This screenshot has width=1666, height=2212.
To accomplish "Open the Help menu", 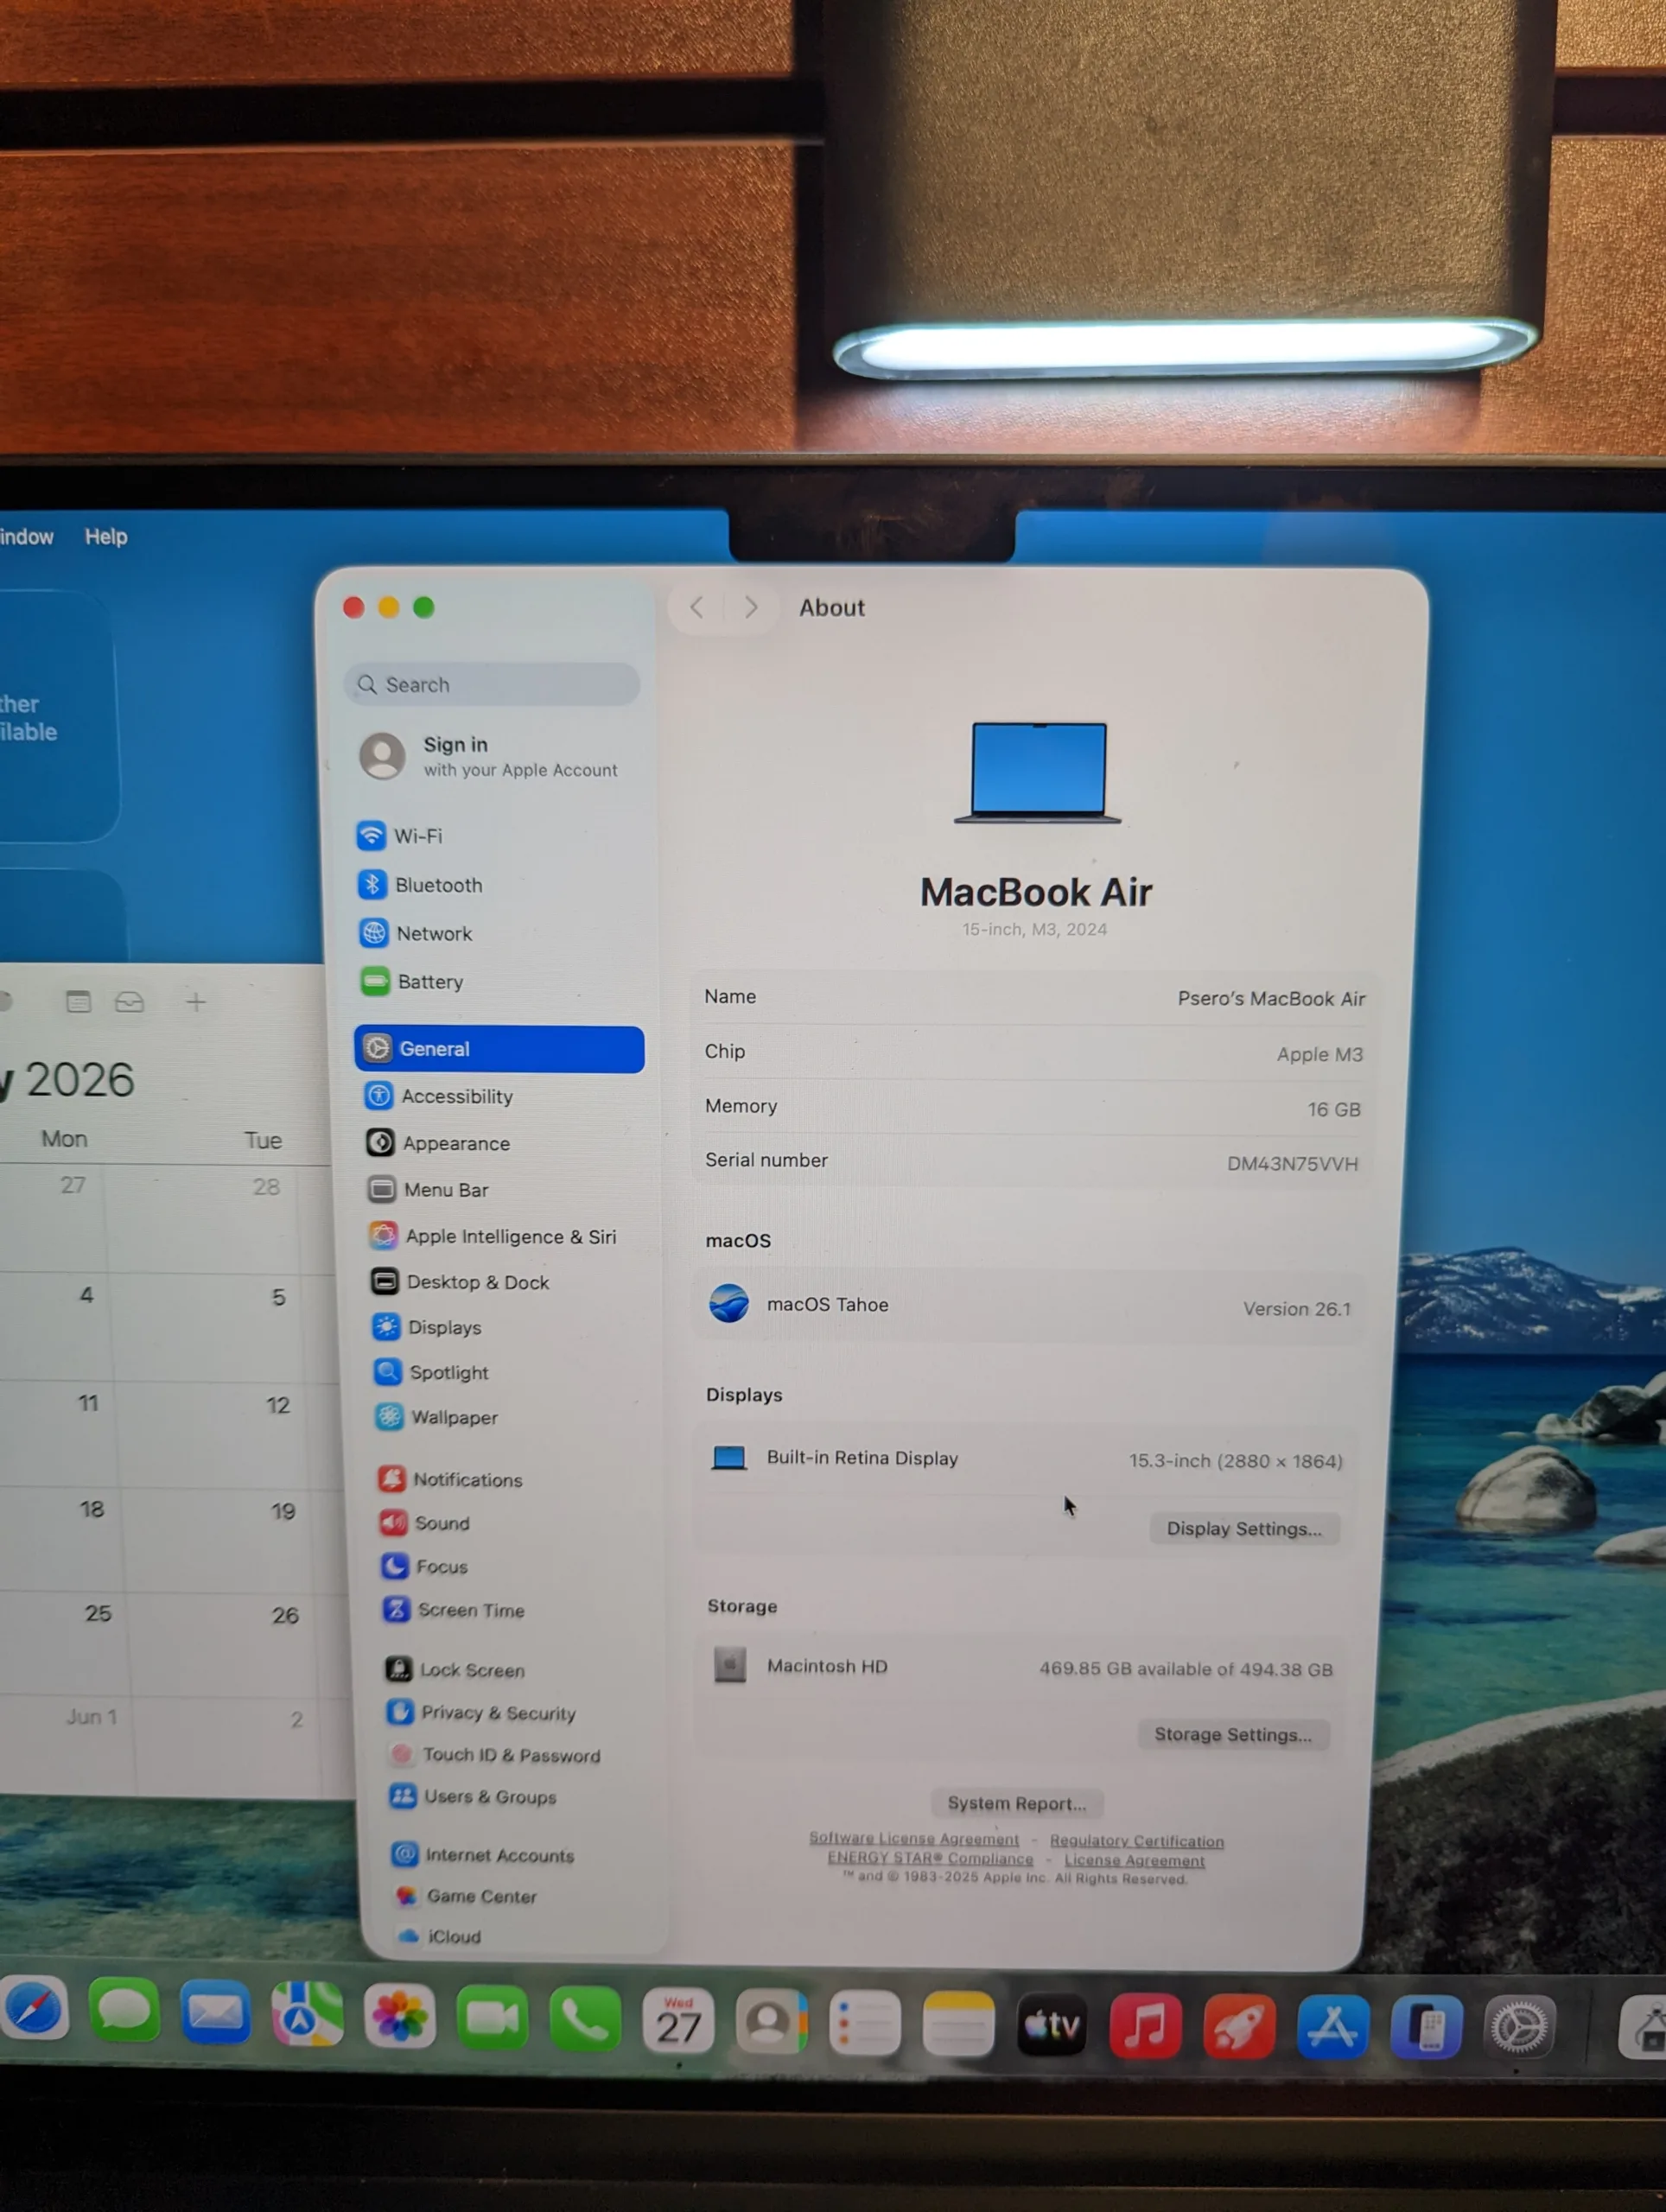I will [106, 537].
